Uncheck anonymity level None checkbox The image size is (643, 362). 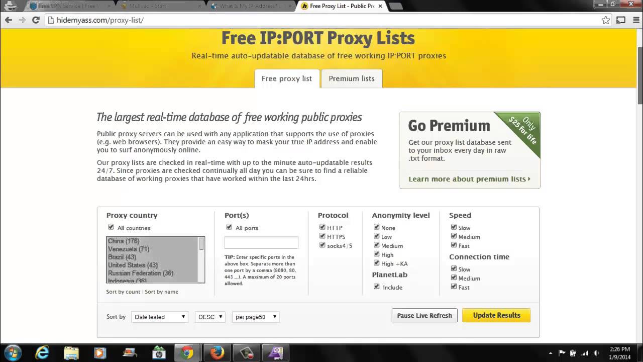point(376,227)
